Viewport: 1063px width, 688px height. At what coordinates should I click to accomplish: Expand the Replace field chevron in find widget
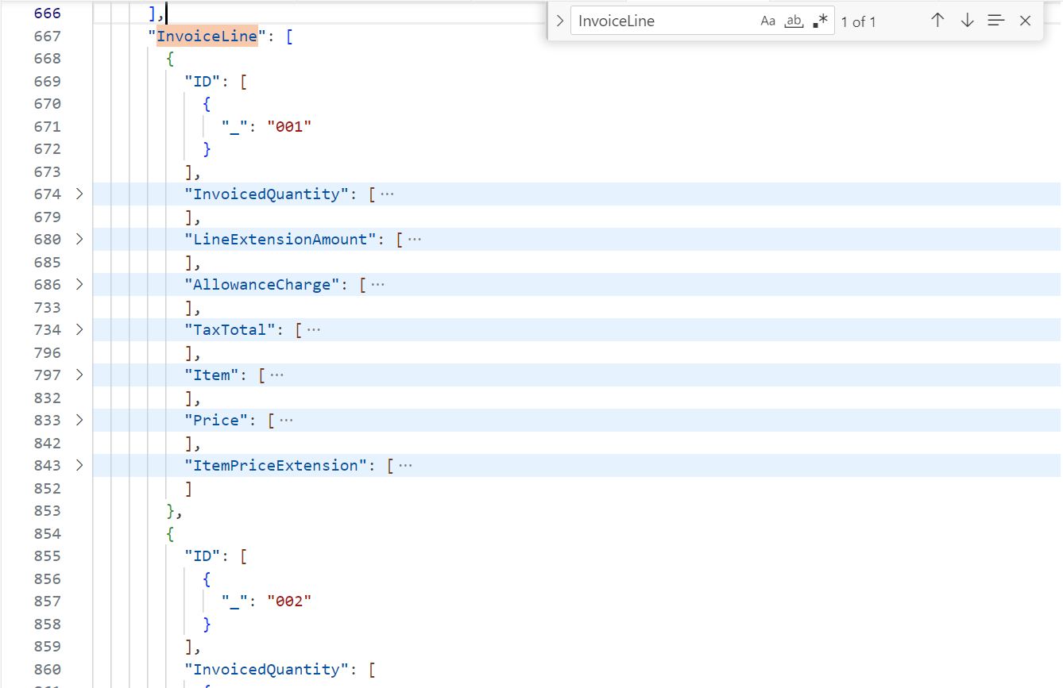[x=560, y=21]
